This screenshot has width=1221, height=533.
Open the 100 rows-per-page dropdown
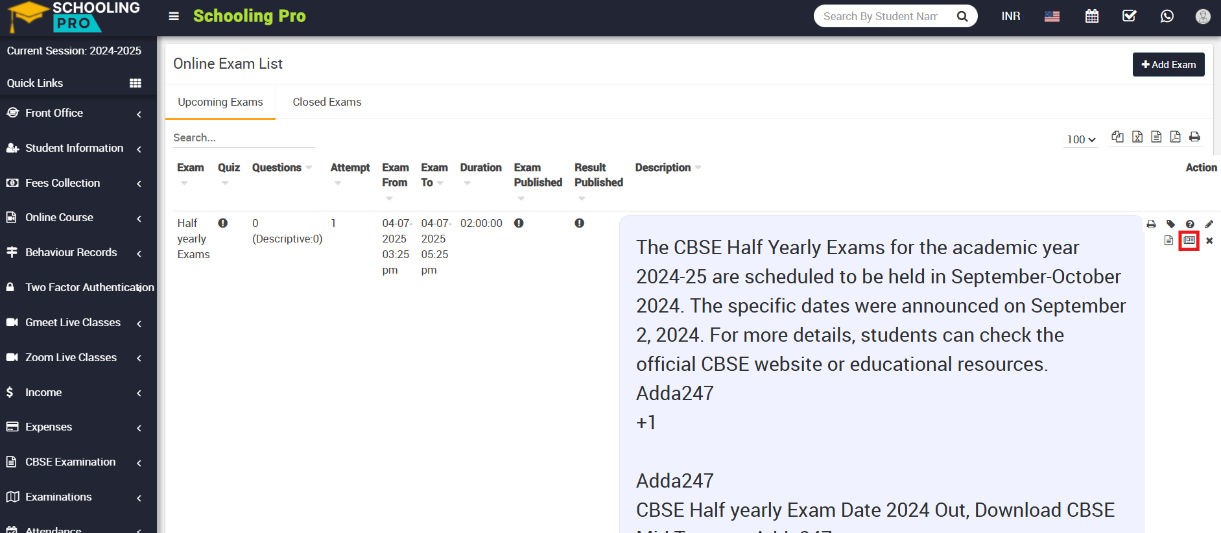(x=1081, y=139)
